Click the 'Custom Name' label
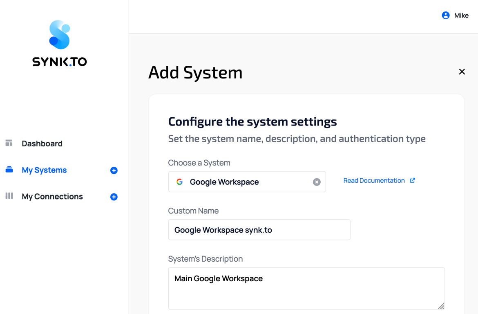The image size is (478, 314). tap(193, 211)
